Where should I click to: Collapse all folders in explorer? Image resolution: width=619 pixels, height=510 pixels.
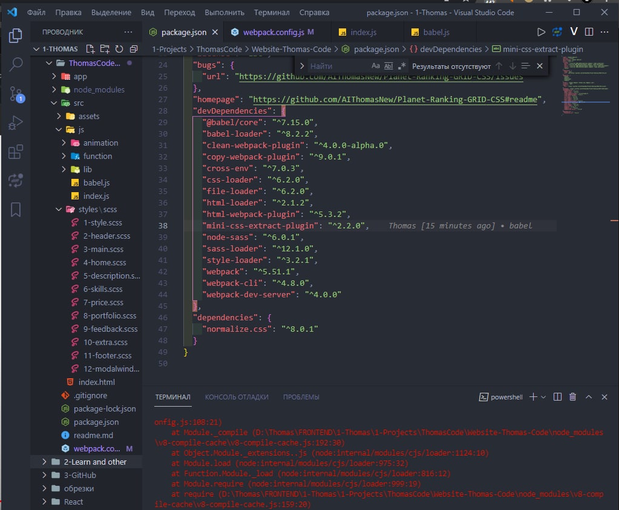click(134, 49)
